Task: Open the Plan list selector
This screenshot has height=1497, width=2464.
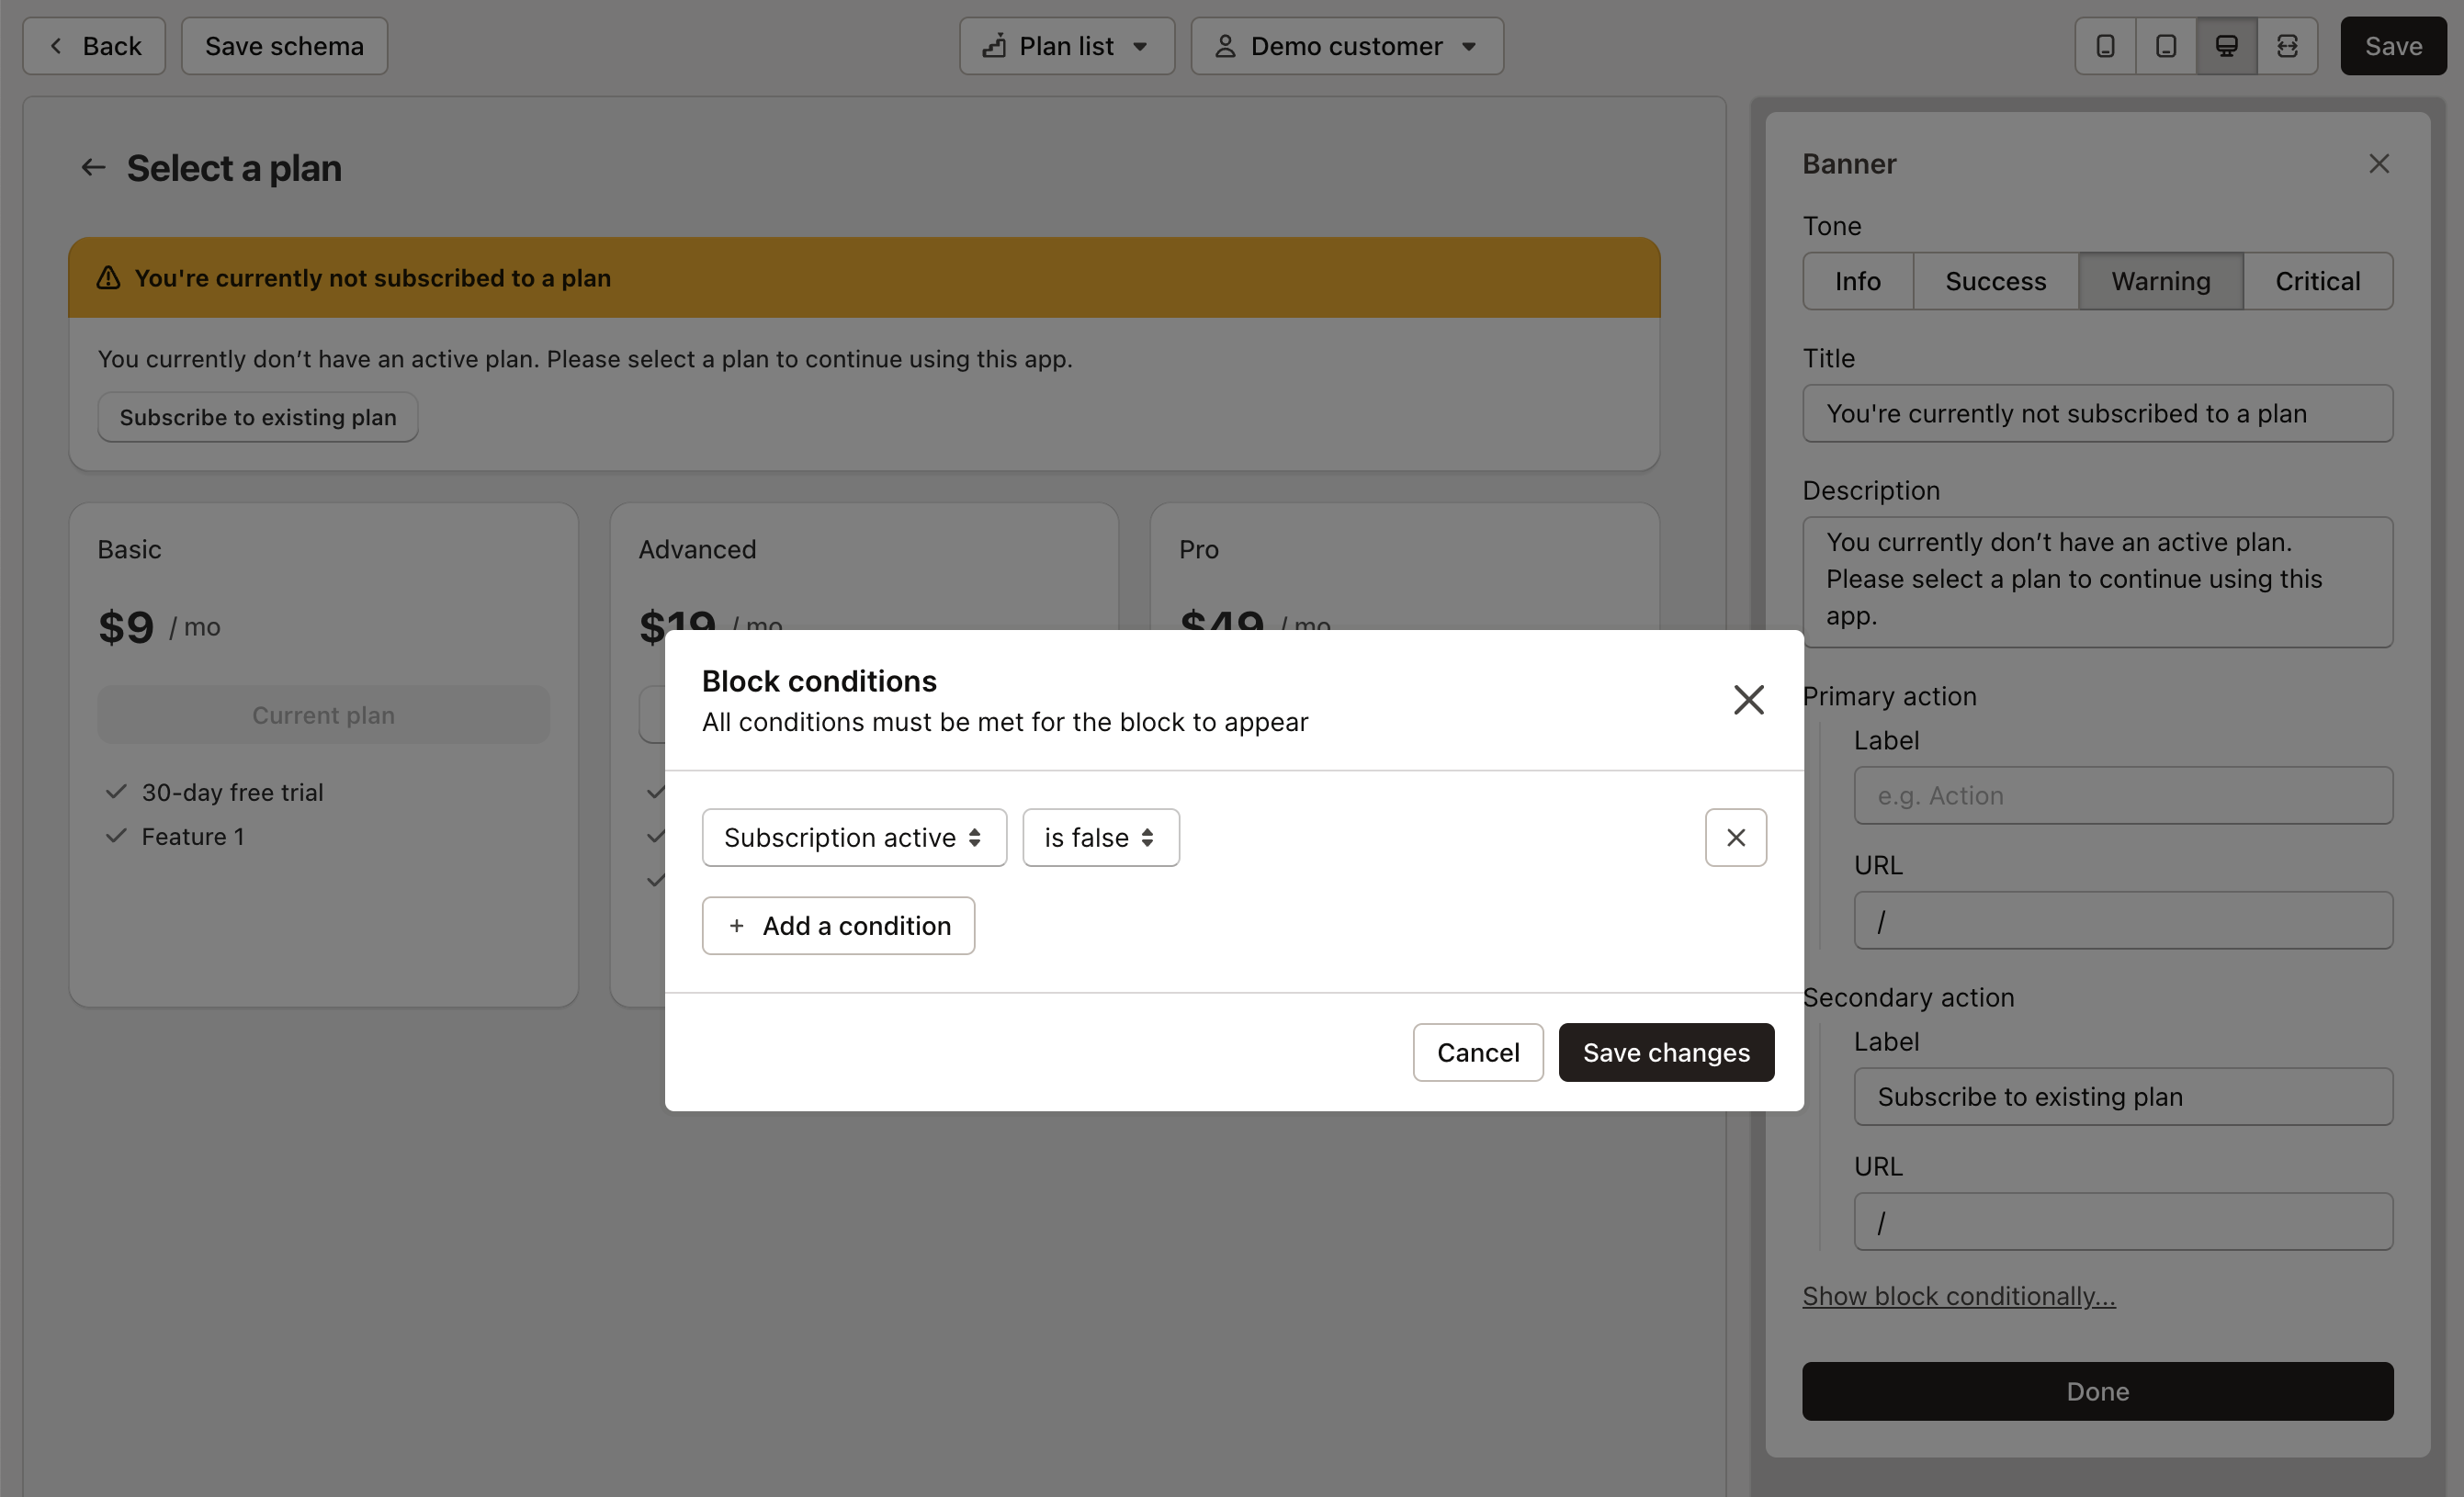Action: (x=1067, y=44)
